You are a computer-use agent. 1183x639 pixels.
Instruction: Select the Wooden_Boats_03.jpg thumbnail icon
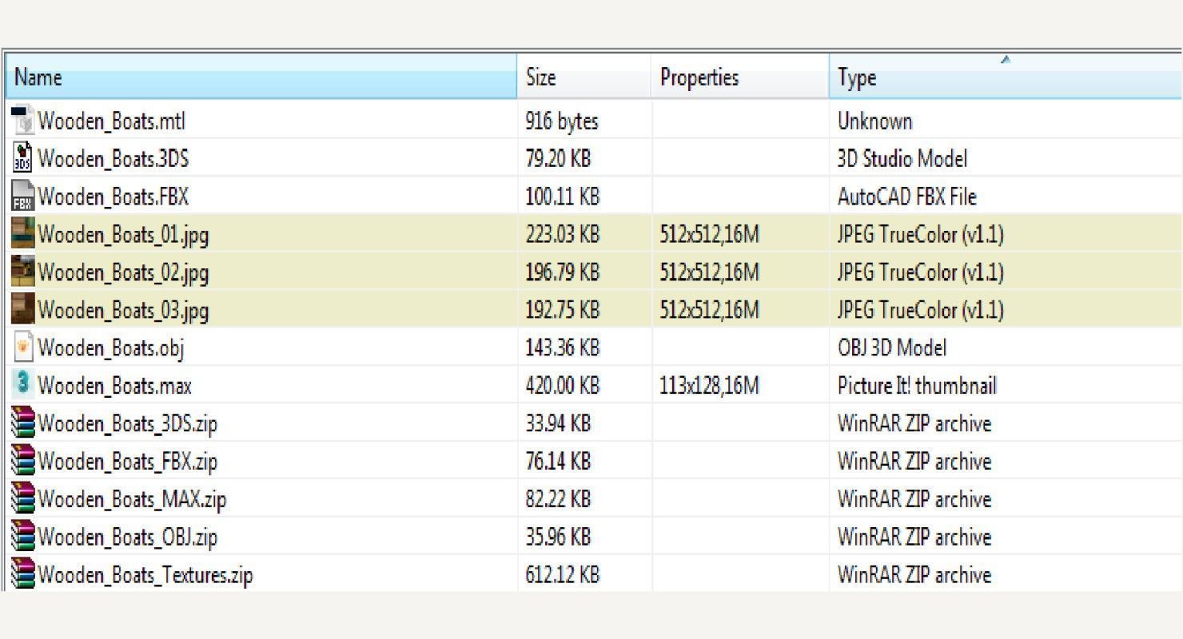(x=23, y=310)
